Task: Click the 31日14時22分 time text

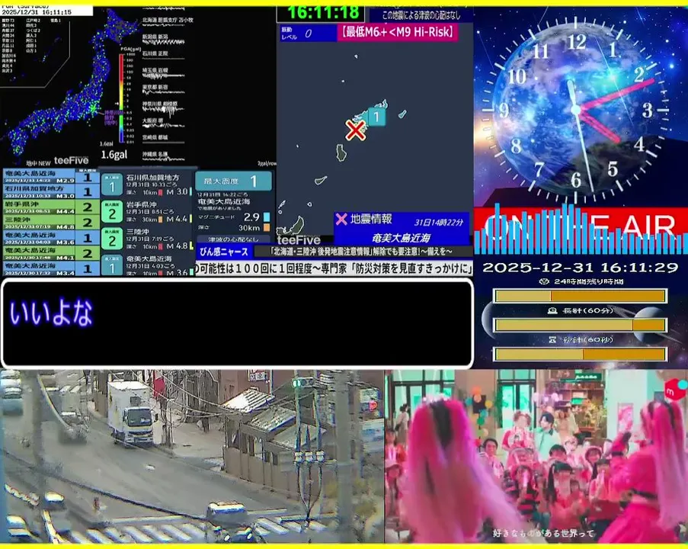Action: click(x=439, y=222)
